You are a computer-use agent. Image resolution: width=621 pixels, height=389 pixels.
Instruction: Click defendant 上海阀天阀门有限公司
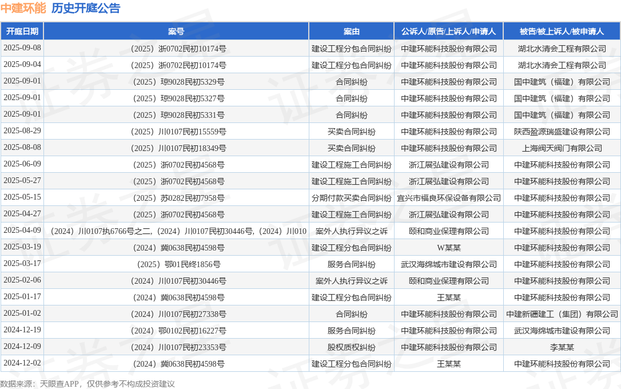coord(562,149)
